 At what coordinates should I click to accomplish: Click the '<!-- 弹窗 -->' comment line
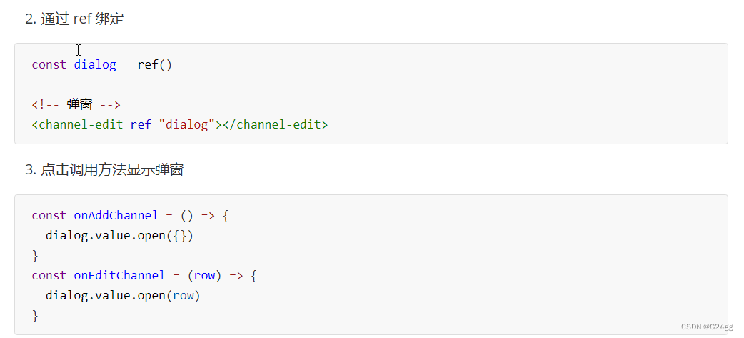coord(76,104)
